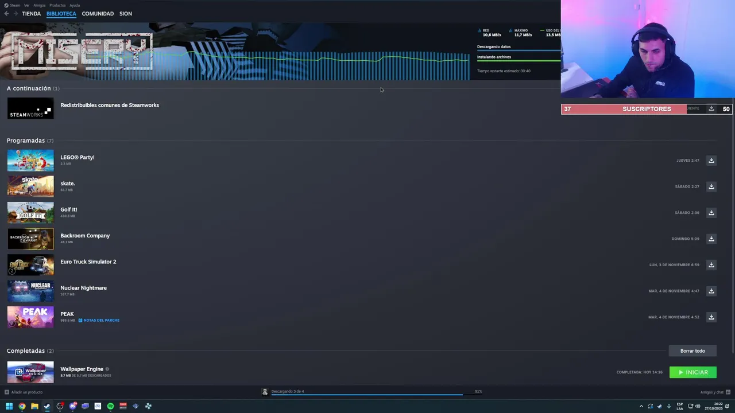Click the Windows Start button
This screenshot has height=413, width=735.
coord(9,406)
